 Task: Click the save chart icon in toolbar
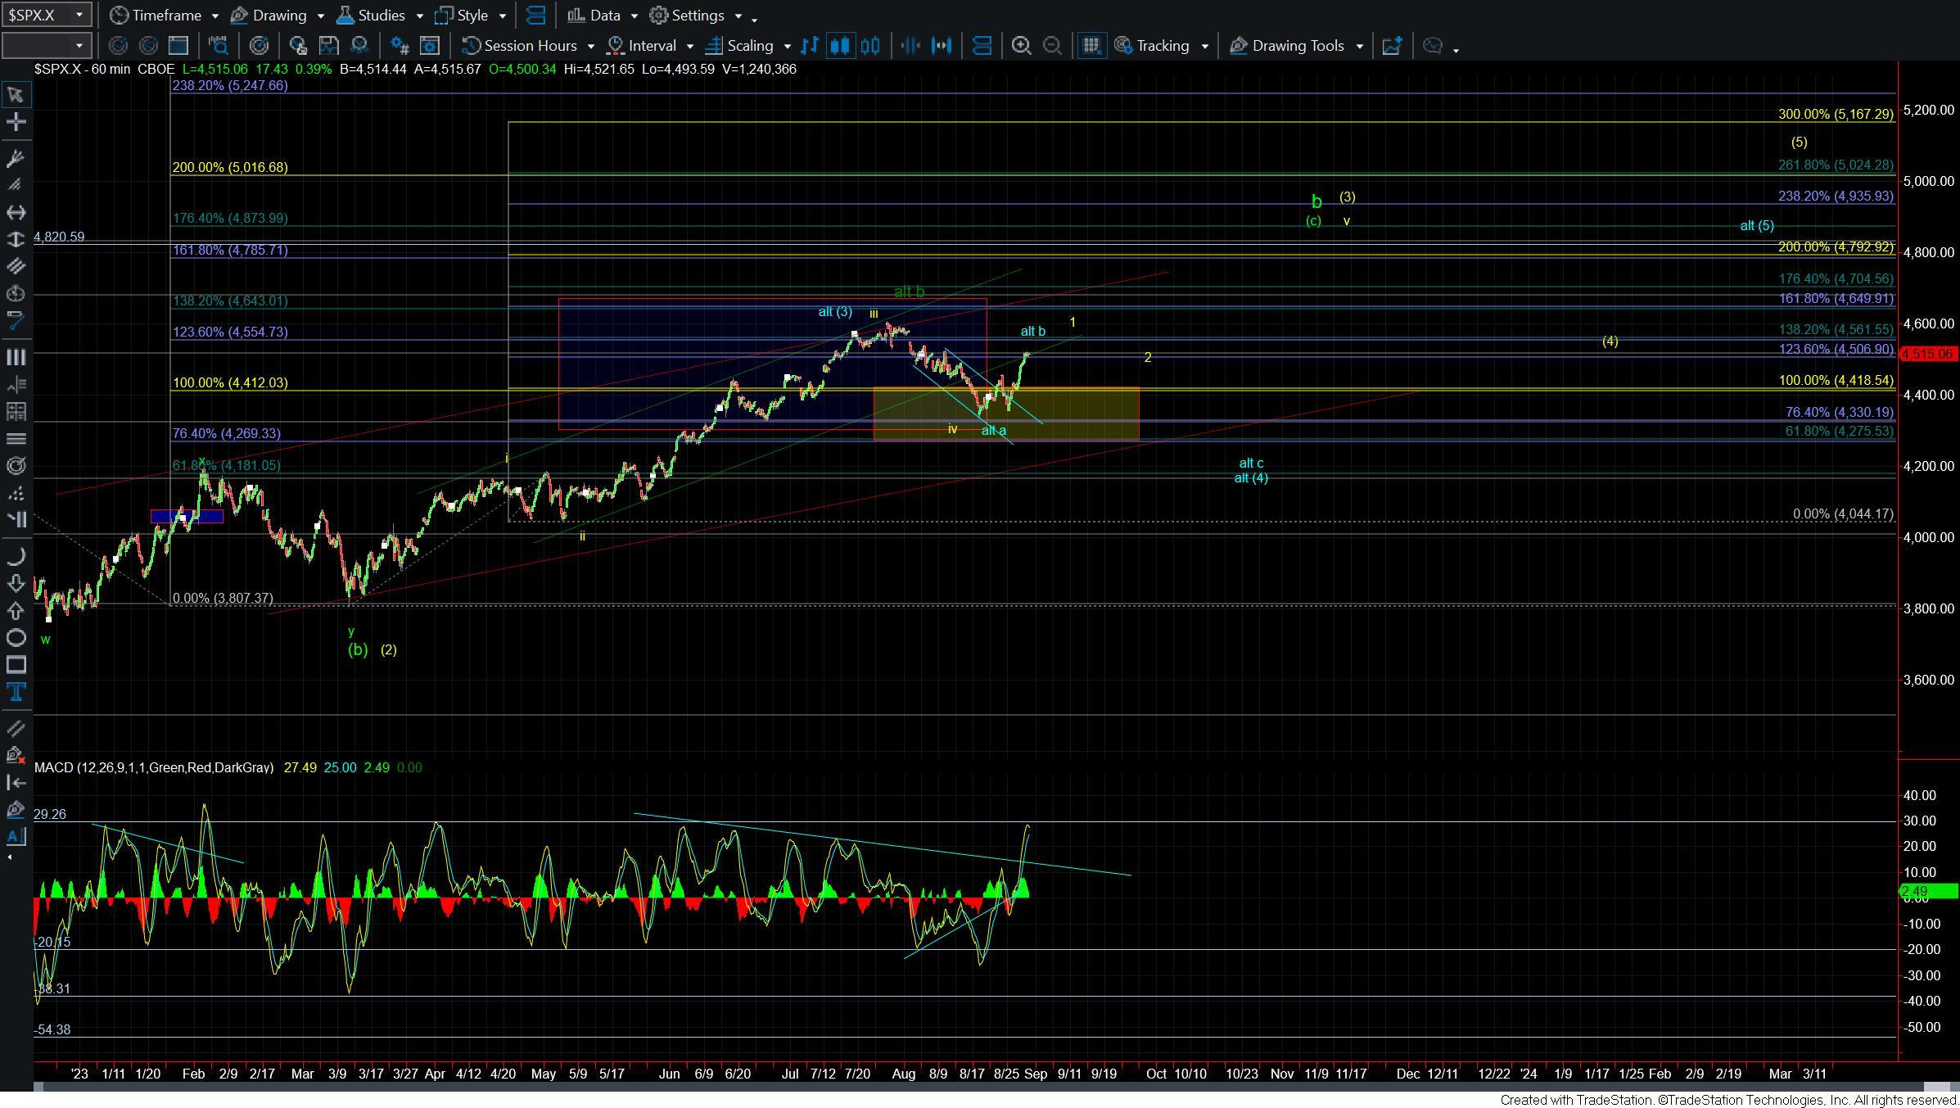329,46
